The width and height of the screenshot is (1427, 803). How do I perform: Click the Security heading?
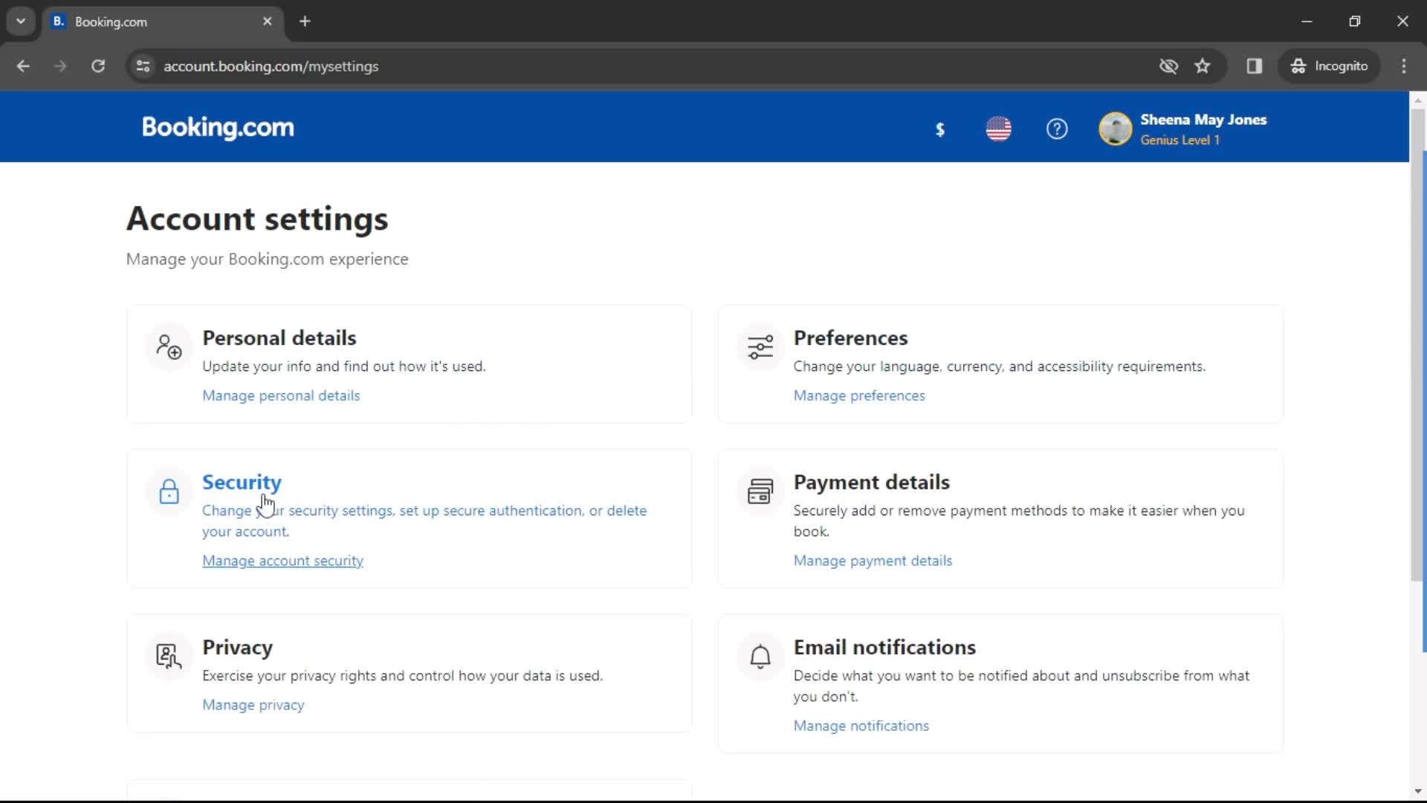pyautogui.click(x=242, y=483)
